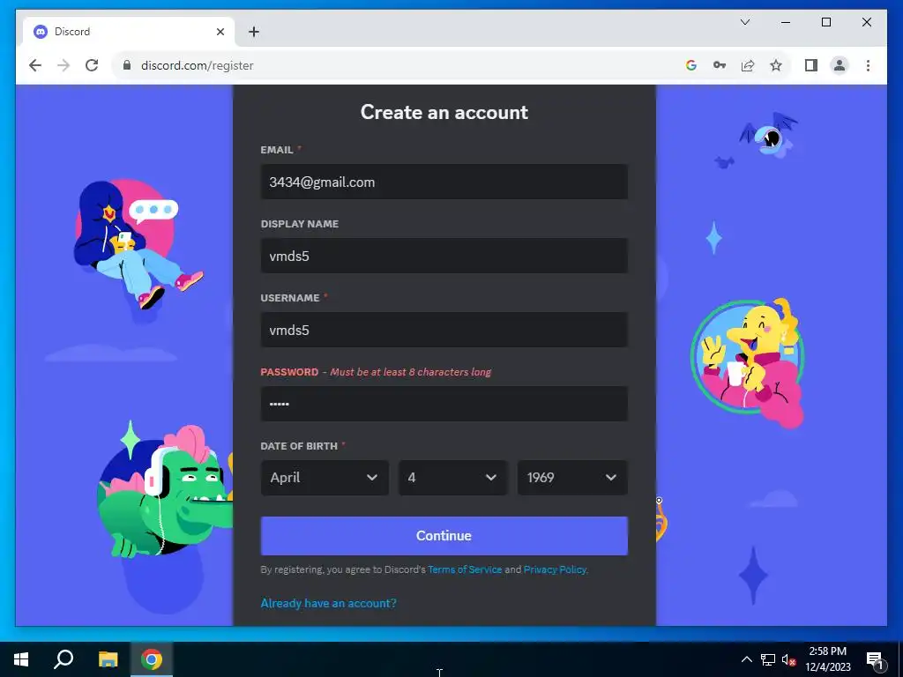This screenshot has height=677, width=903.
Task: Open the Chrome three-dot menu
Action: [x=868, y=65]
